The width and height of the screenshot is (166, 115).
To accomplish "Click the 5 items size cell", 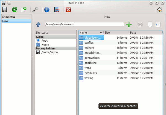I will click(x=123, y=43).
